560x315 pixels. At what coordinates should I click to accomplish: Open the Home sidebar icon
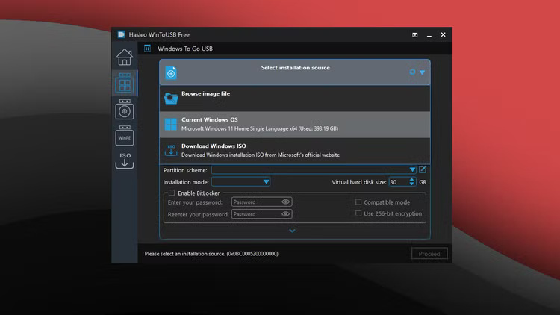pyautogui.click(x=125, y=57)
